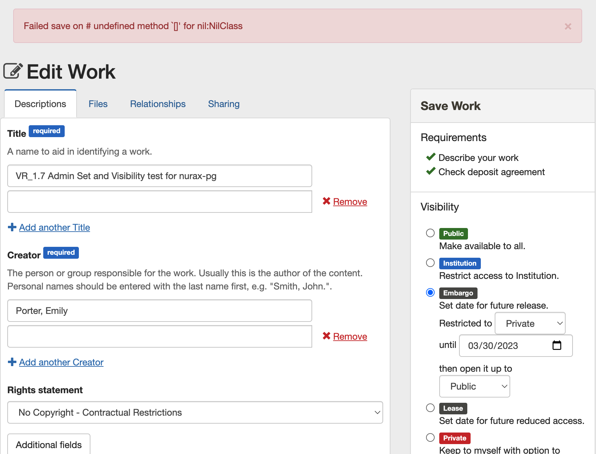The width and height of the screenshot is (596, 454).
Task: Click 'Make available to all.' text
Action: tap(482, 246)
